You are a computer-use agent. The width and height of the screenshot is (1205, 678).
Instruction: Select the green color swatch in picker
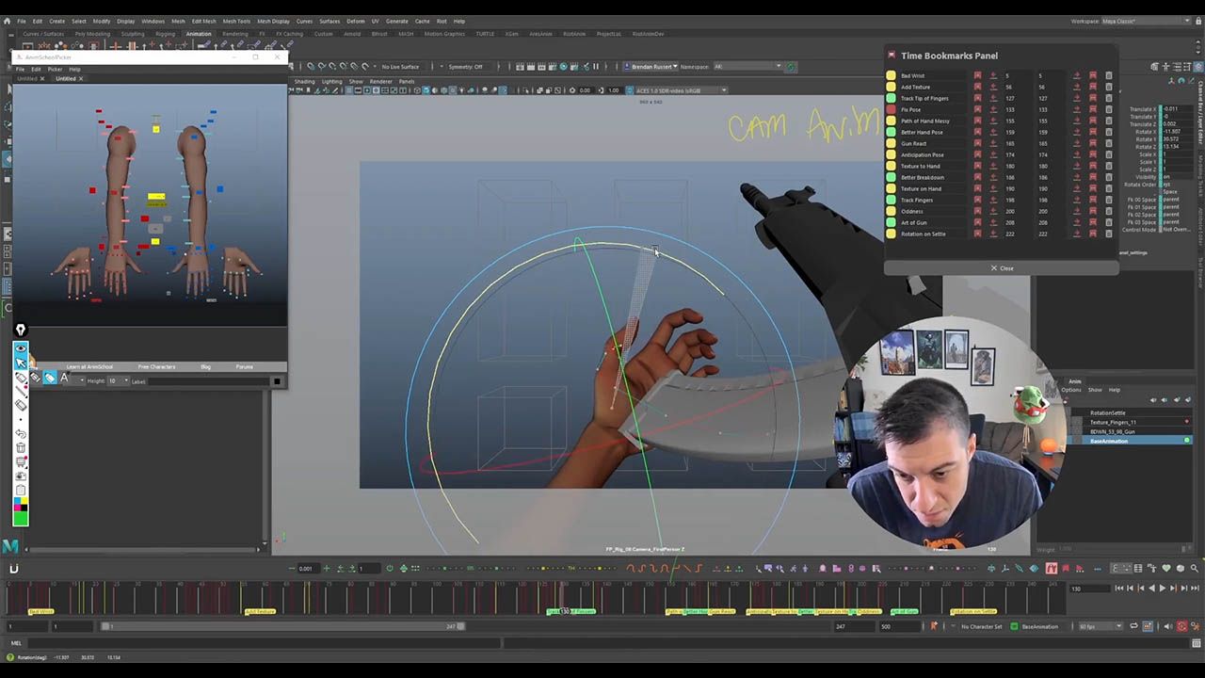[21, 518]
